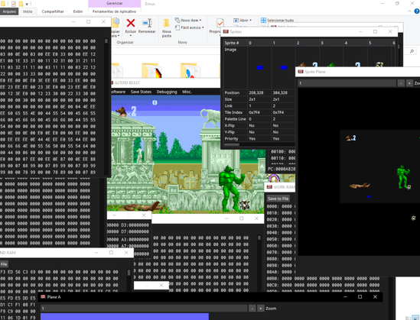Collapse the ribbon with the chevron arrow
Viewport: 420px width, 320px height.
(409, 11)
